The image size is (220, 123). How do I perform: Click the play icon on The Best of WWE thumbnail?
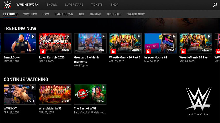point(103,87)
